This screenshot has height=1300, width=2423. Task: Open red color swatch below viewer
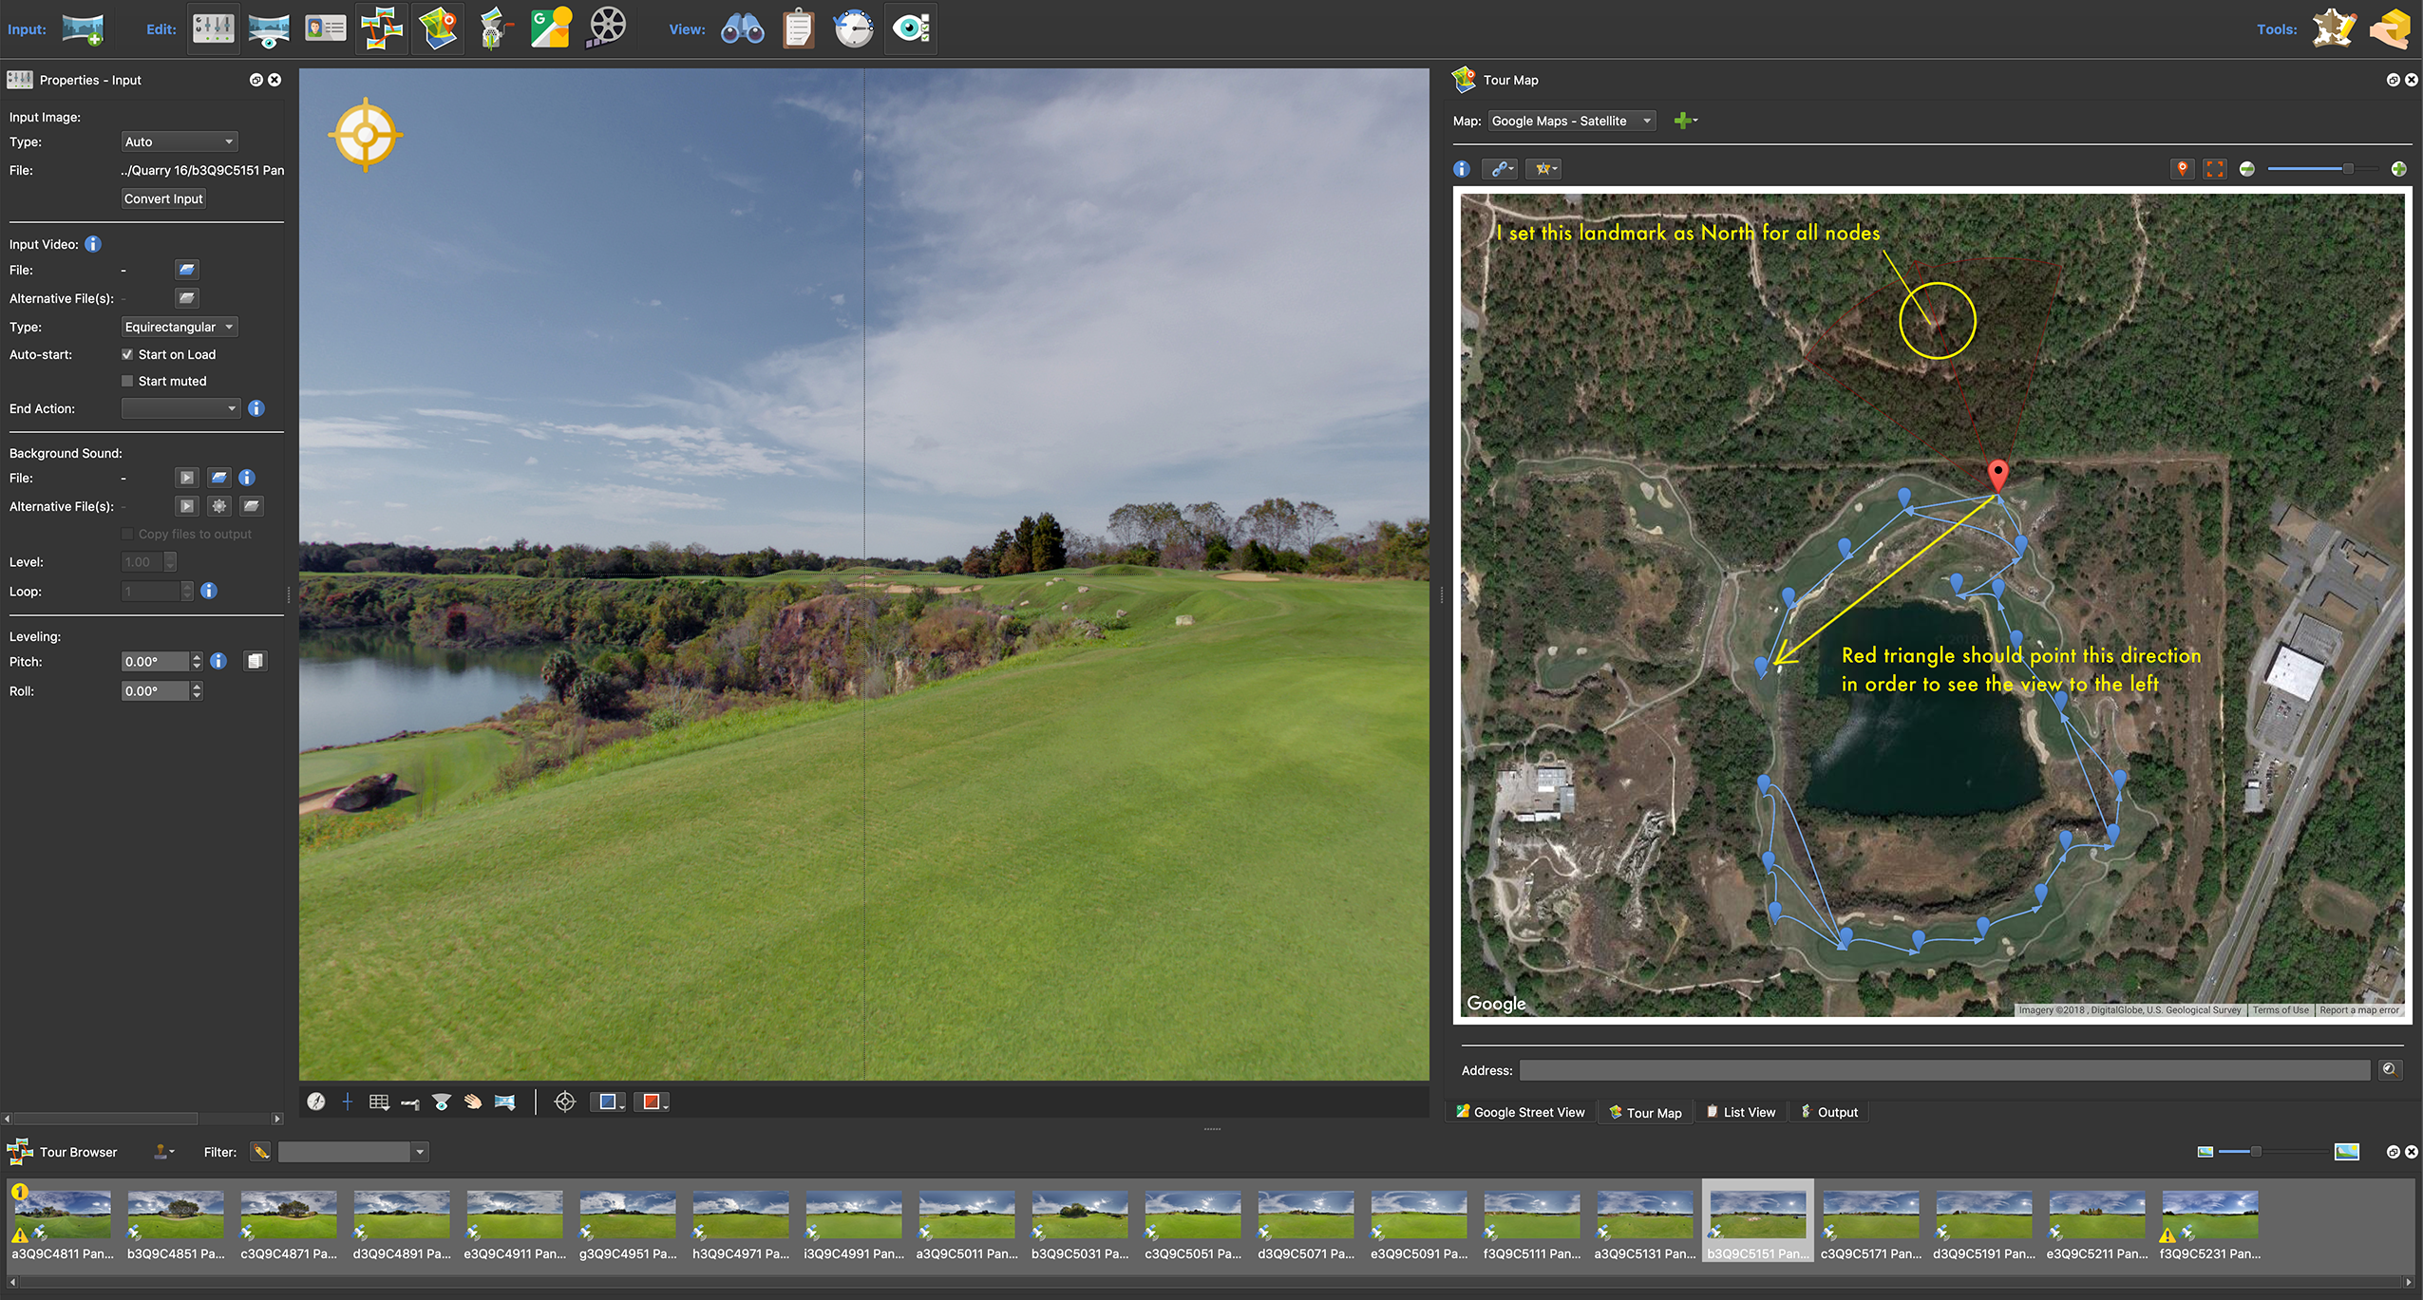tap(652, 1102)
